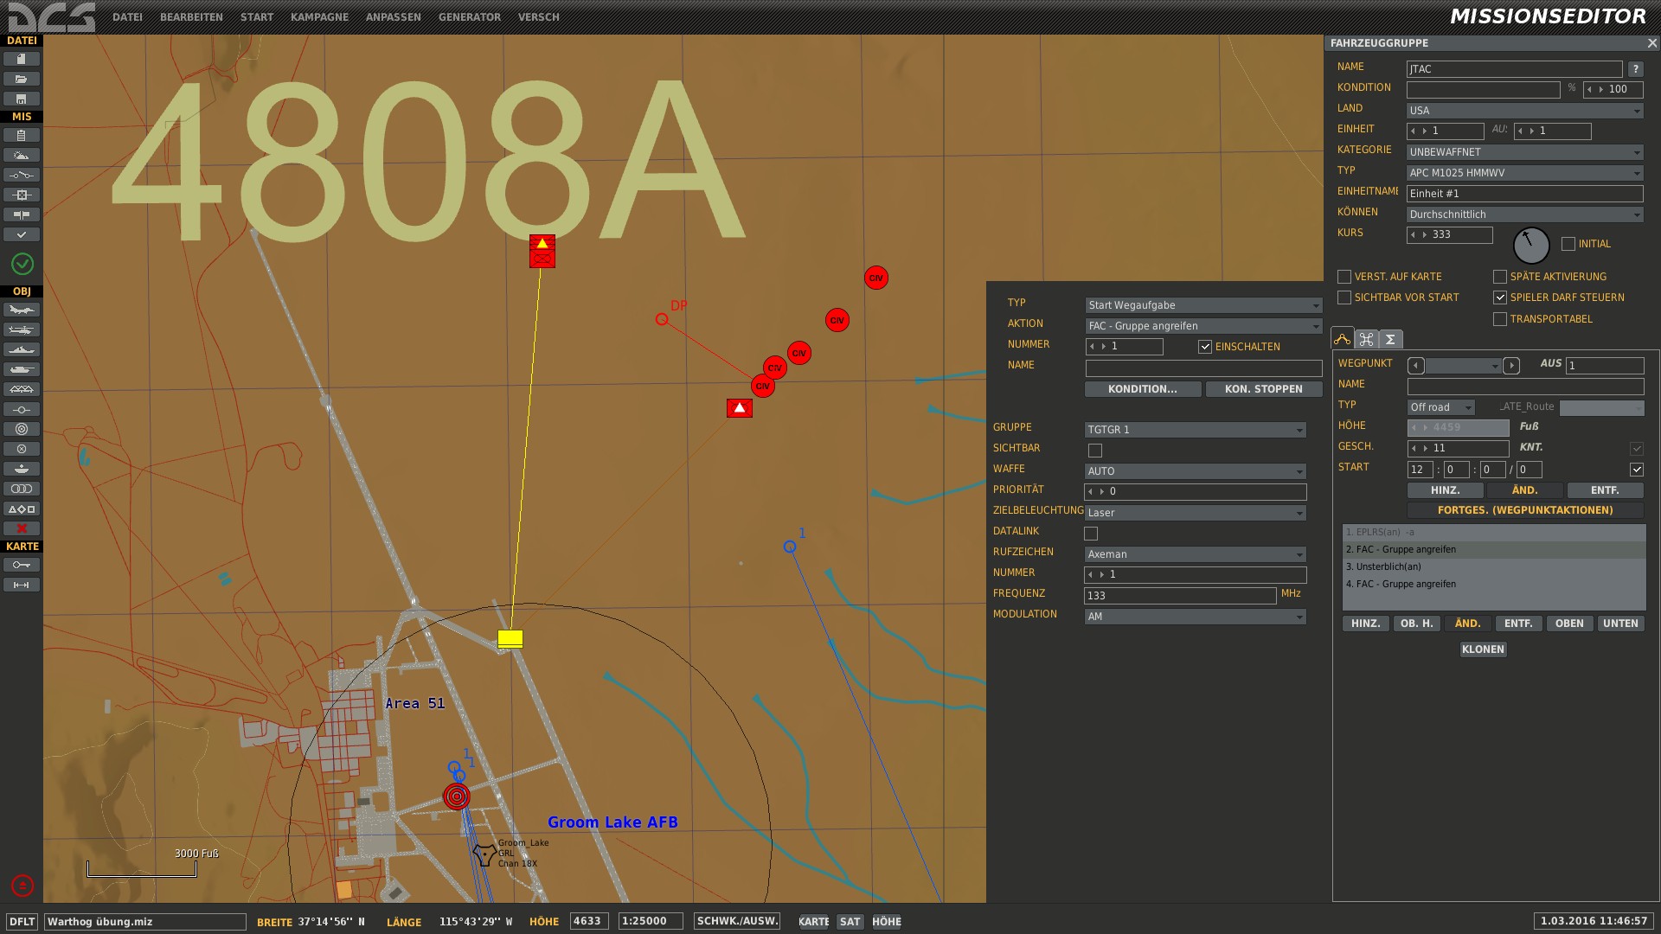
Task: Click the KURS heading dial
Action: [x=1530, y=245]
